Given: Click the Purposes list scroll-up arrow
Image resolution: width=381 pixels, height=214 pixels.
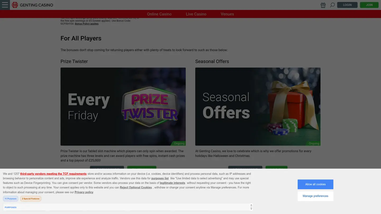Looking at the screenshot, I should tap(251, 205).
